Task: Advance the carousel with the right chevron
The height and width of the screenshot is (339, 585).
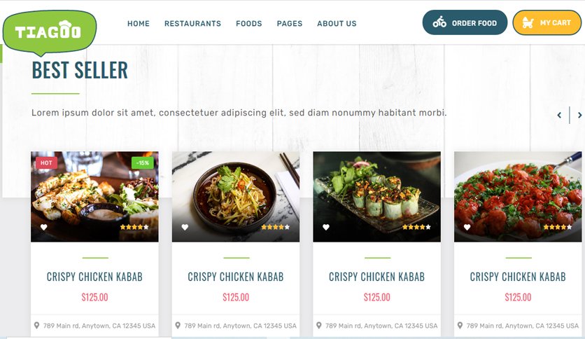Action: [579, 115]
